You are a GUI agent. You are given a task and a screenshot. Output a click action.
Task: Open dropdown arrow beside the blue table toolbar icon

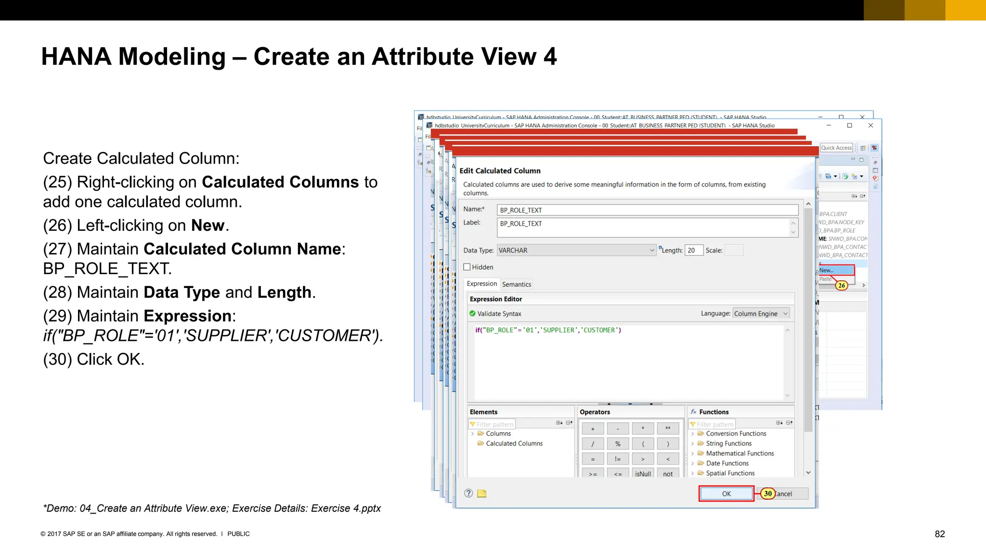(x=835, y=176)
